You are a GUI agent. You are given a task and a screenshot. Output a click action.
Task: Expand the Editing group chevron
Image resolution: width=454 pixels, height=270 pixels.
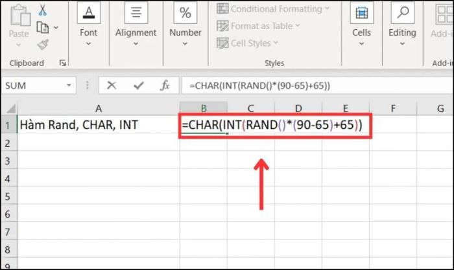[x=402, y=44]
